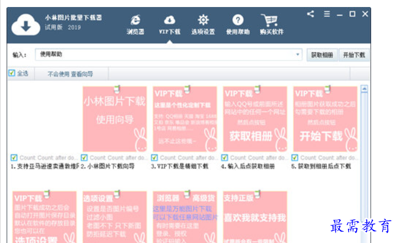The height and width of the screenshot is (243, 396).
Task: Click the cloud download app logo
Action: [x=26, y=25]
